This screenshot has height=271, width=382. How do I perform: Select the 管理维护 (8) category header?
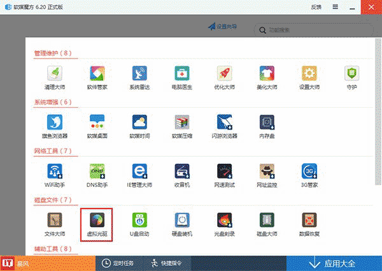53,53
